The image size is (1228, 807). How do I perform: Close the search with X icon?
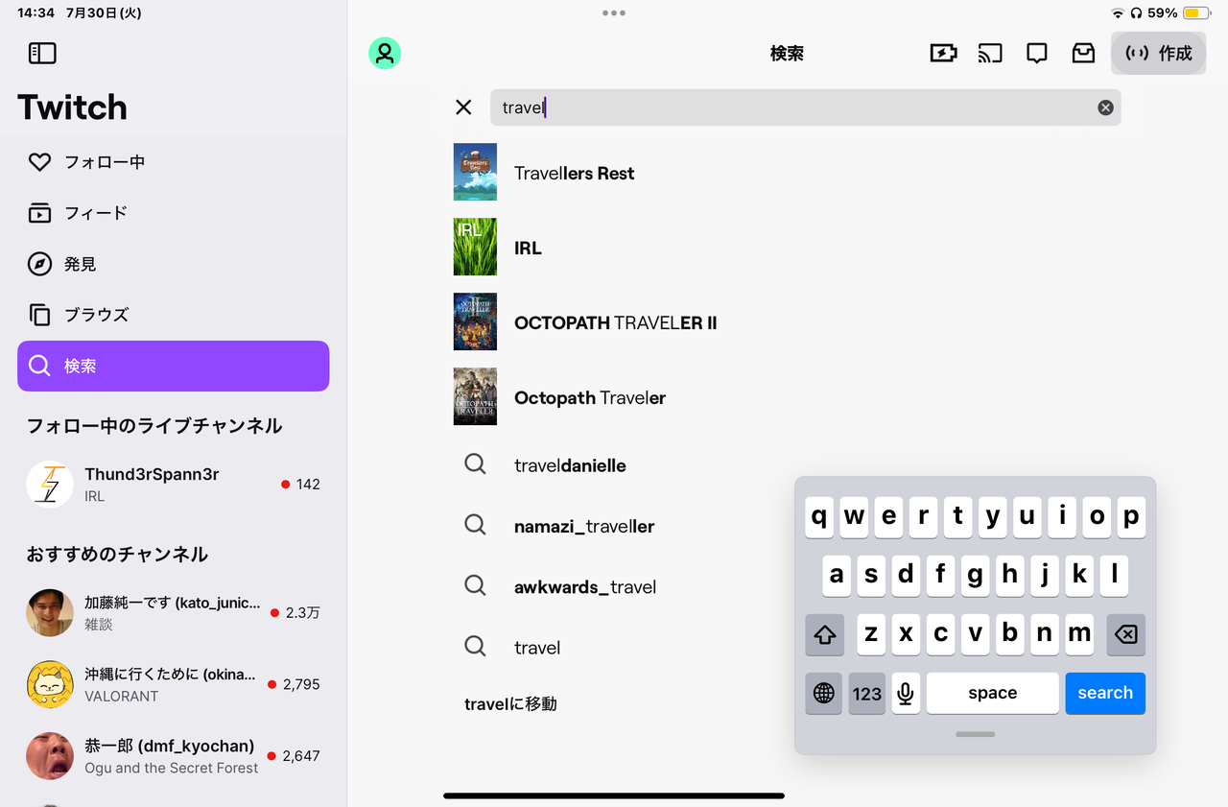click(x=463, y=107)
